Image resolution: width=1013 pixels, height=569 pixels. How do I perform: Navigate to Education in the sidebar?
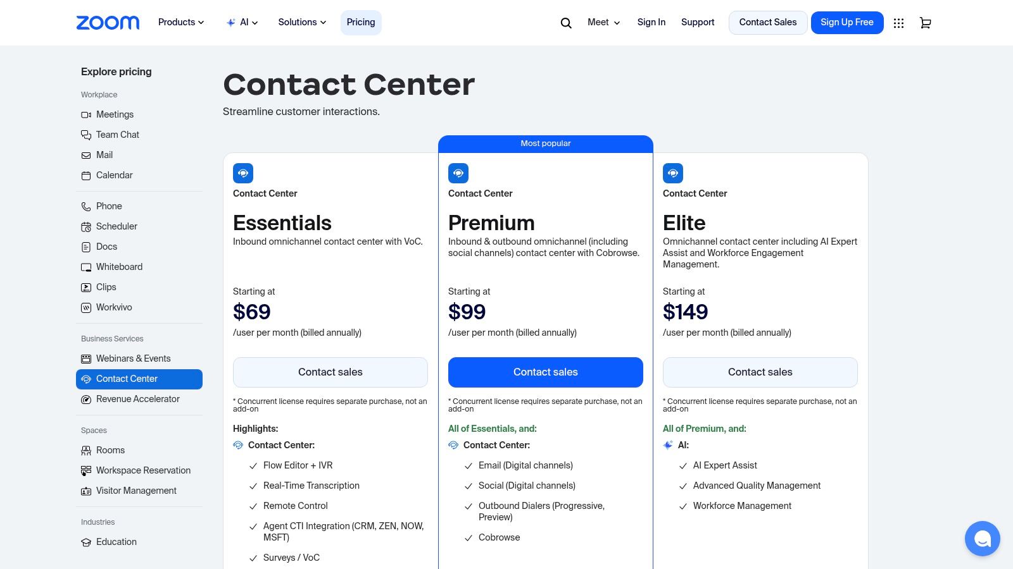116,542
